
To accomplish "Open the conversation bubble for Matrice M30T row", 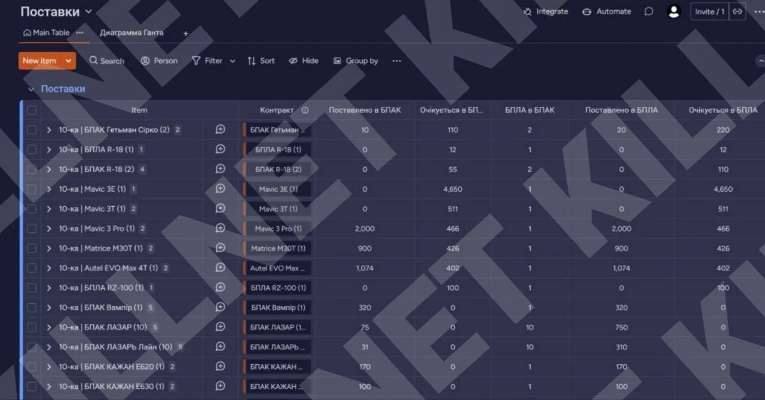I will [x=220, y=248].
